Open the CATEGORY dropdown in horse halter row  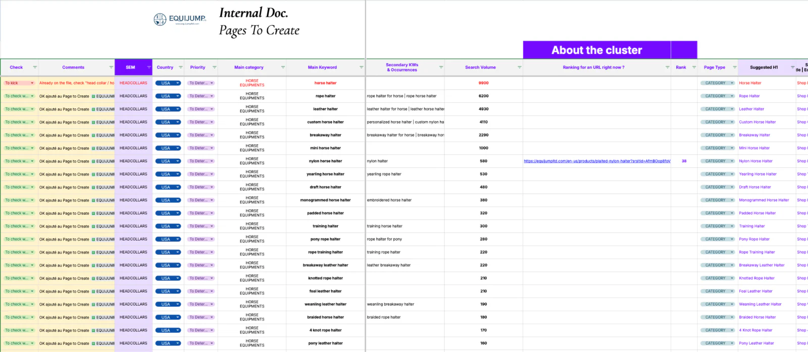[x=718, y=83]
